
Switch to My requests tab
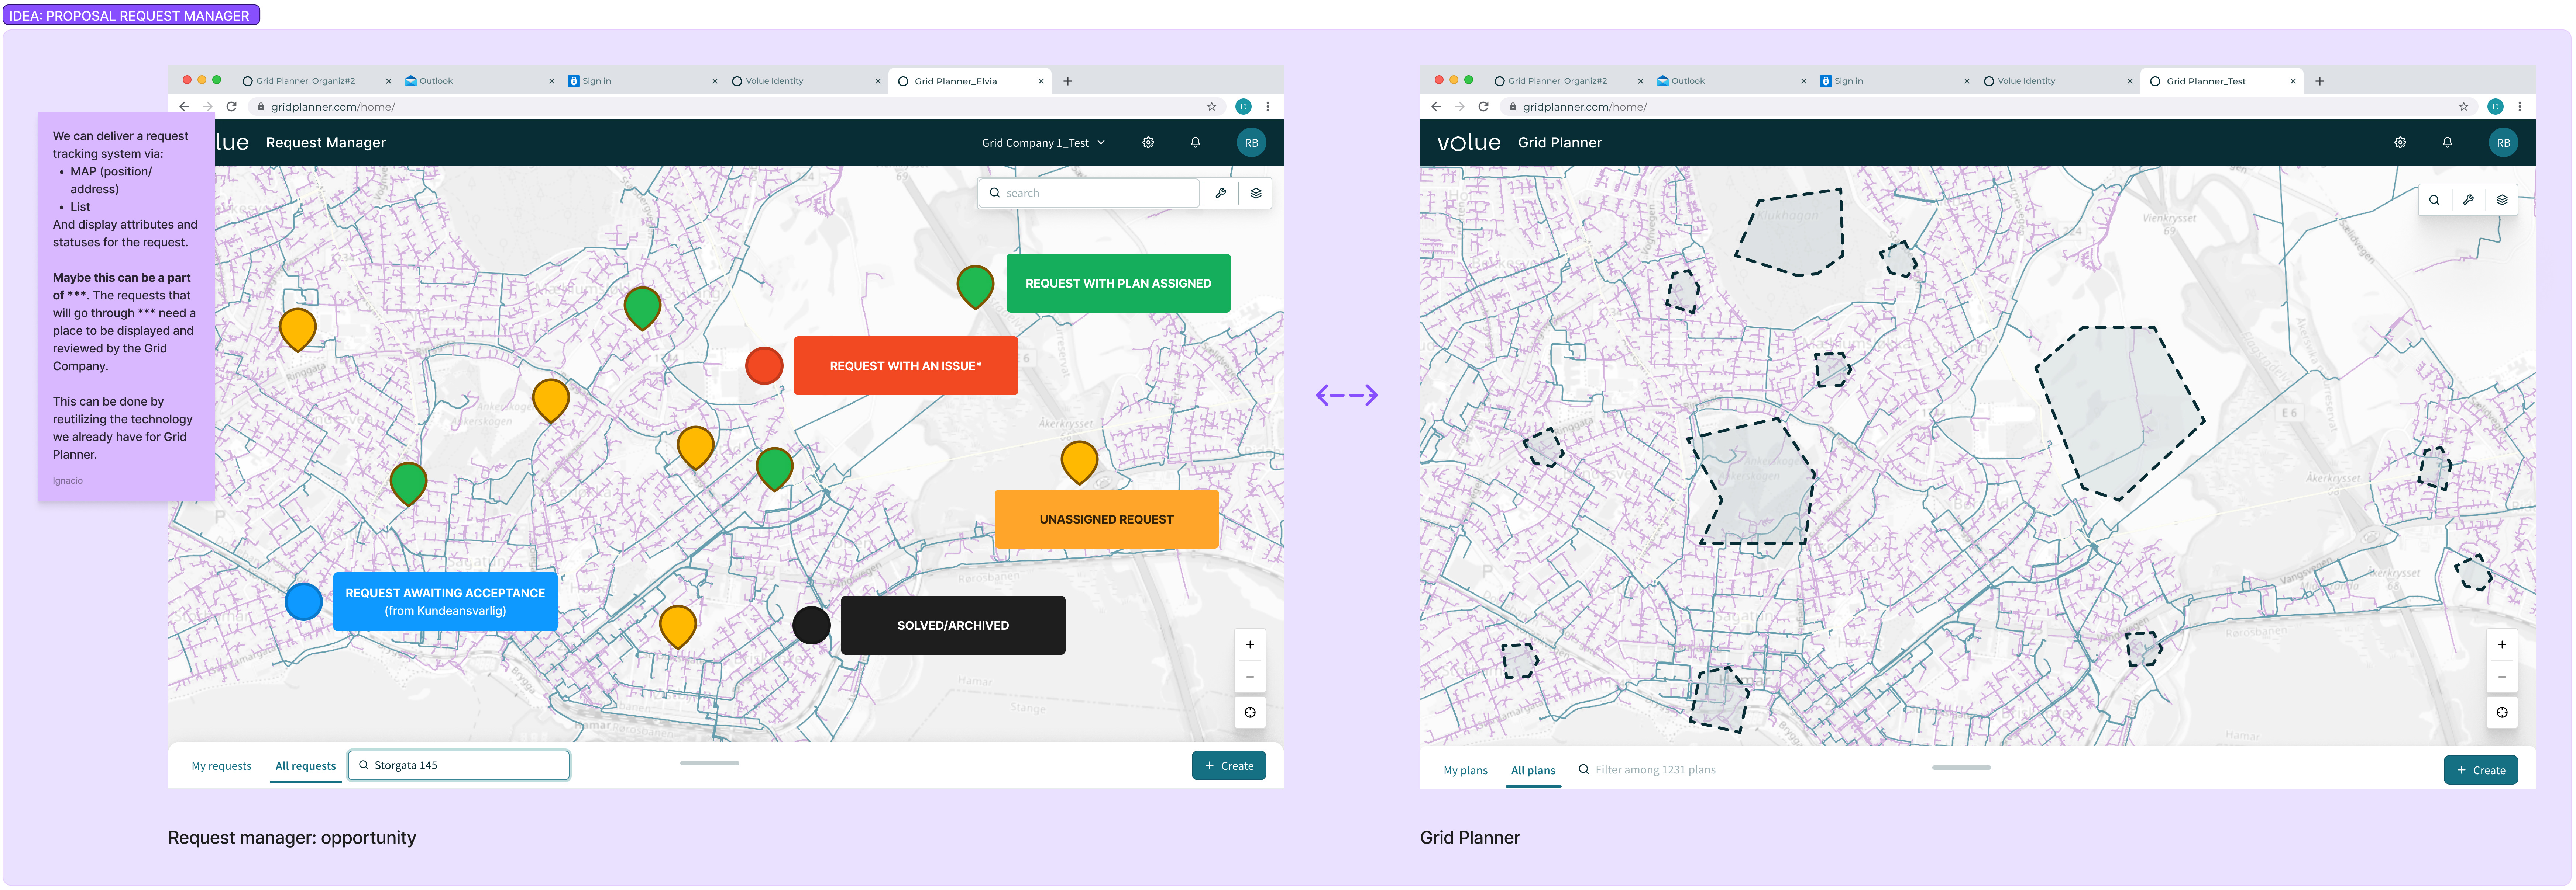click(221, 766)
